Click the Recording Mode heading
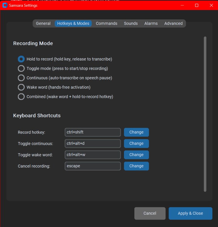Screen dimensions: 218x227 point(33,43)
